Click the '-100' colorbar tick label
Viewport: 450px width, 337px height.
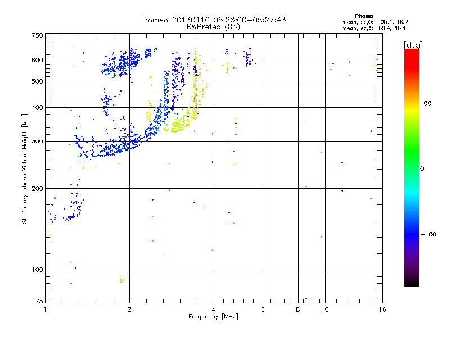point(428,234)
